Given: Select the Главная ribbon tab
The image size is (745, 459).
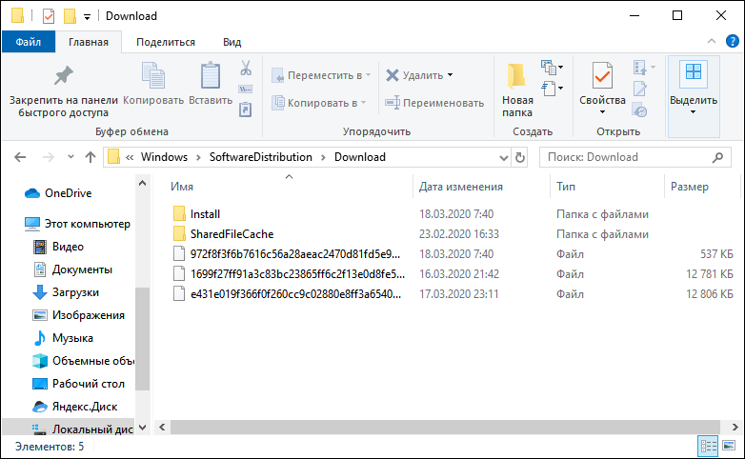Looking at the screenshot, I should click(x=89, y=42).
